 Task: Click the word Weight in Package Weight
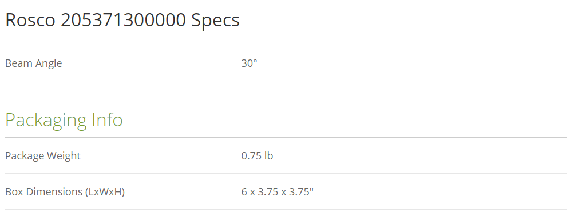click(x=62, y=156)
